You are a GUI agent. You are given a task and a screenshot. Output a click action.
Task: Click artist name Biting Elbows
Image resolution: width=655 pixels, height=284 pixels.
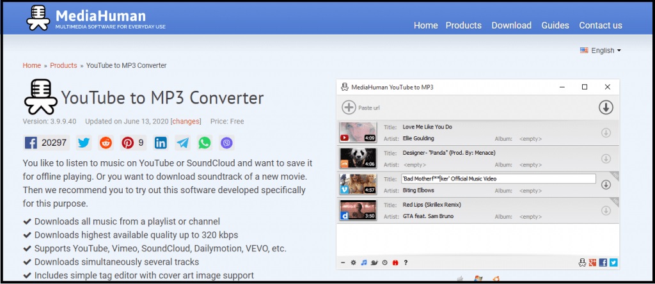tap(418, 191)
